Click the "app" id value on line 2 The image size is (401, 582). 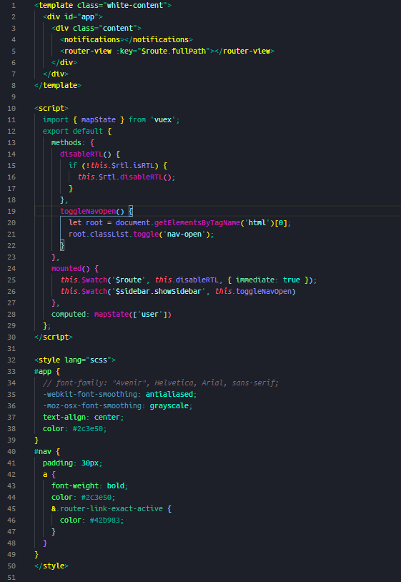(88, 16)
